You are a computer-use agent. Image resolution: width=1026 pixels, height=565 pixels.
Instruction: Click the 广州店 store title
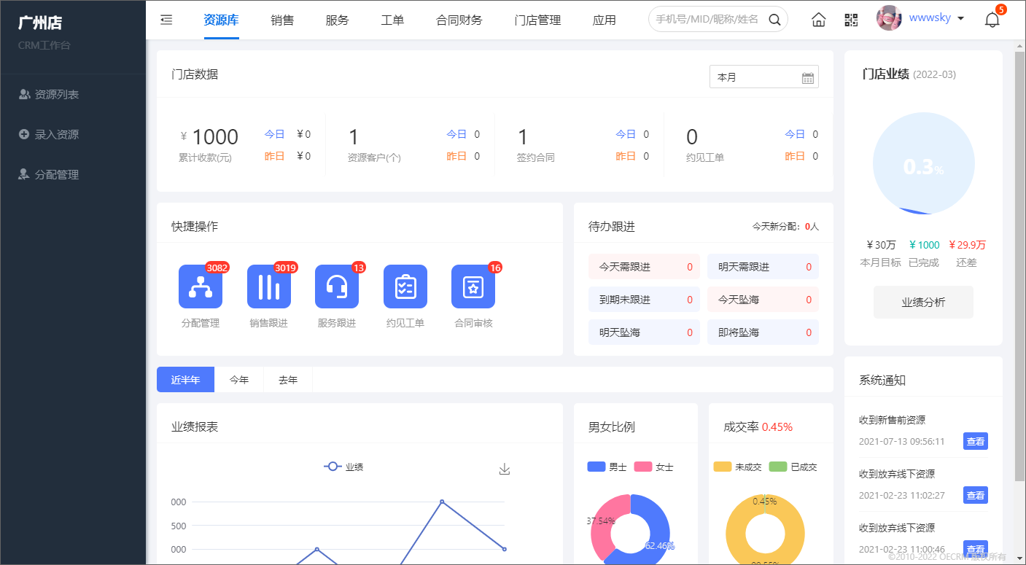coord(39,23)
